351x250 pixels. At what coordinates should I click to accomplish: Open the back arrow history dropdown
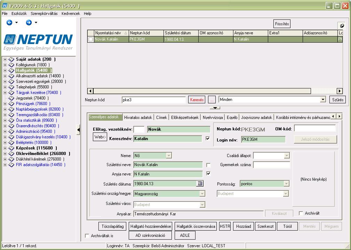coord(17,23)
